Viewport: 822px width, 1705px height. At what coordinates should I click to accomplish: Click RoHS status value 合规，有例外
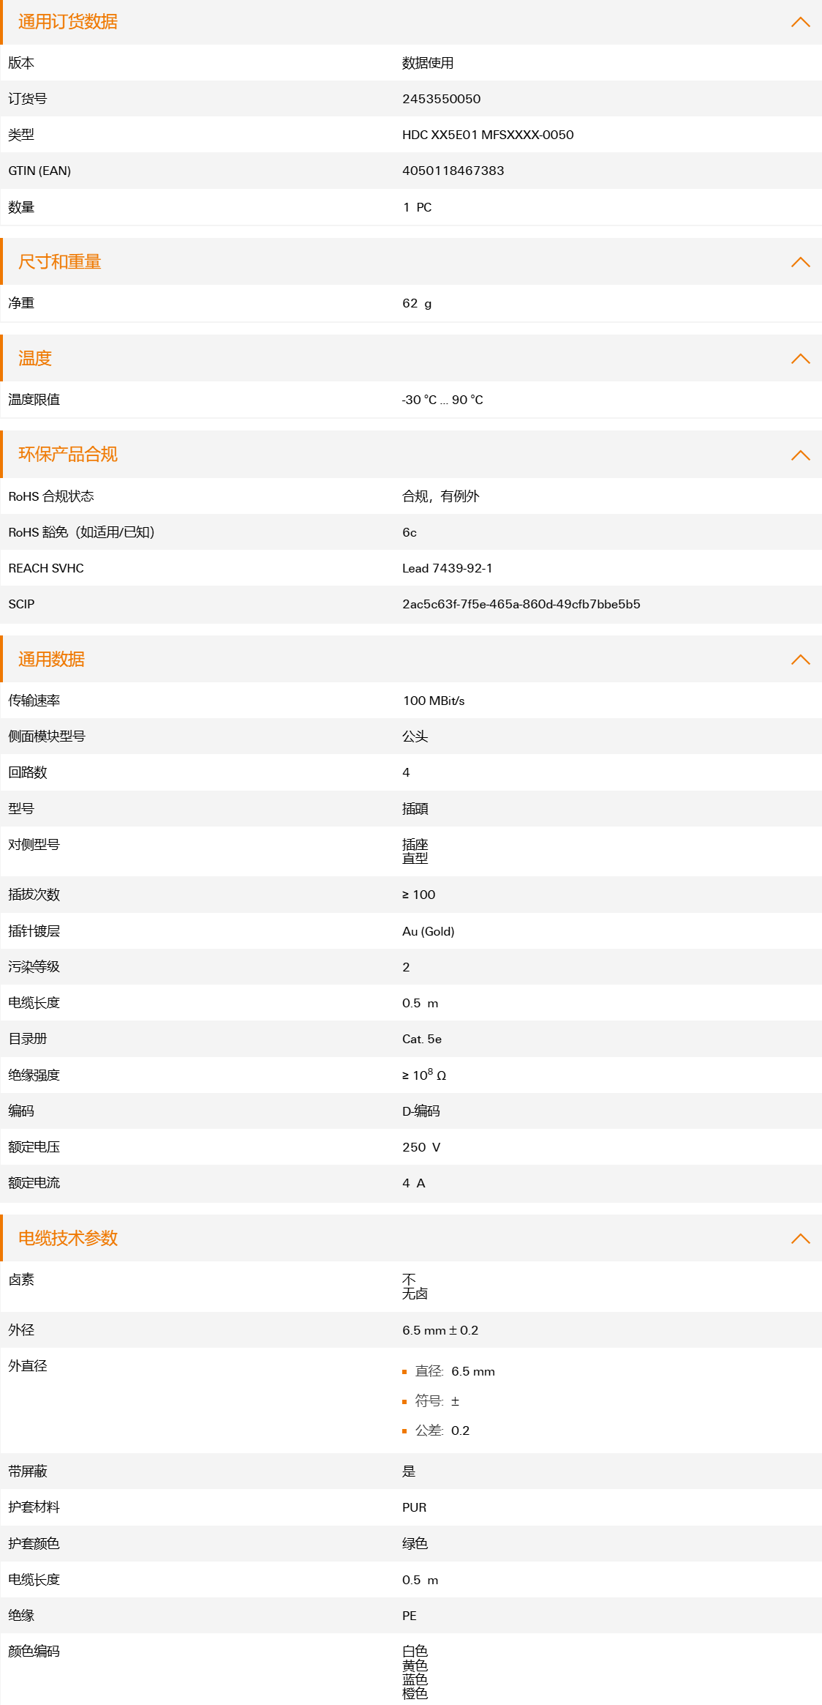point(441,496)
